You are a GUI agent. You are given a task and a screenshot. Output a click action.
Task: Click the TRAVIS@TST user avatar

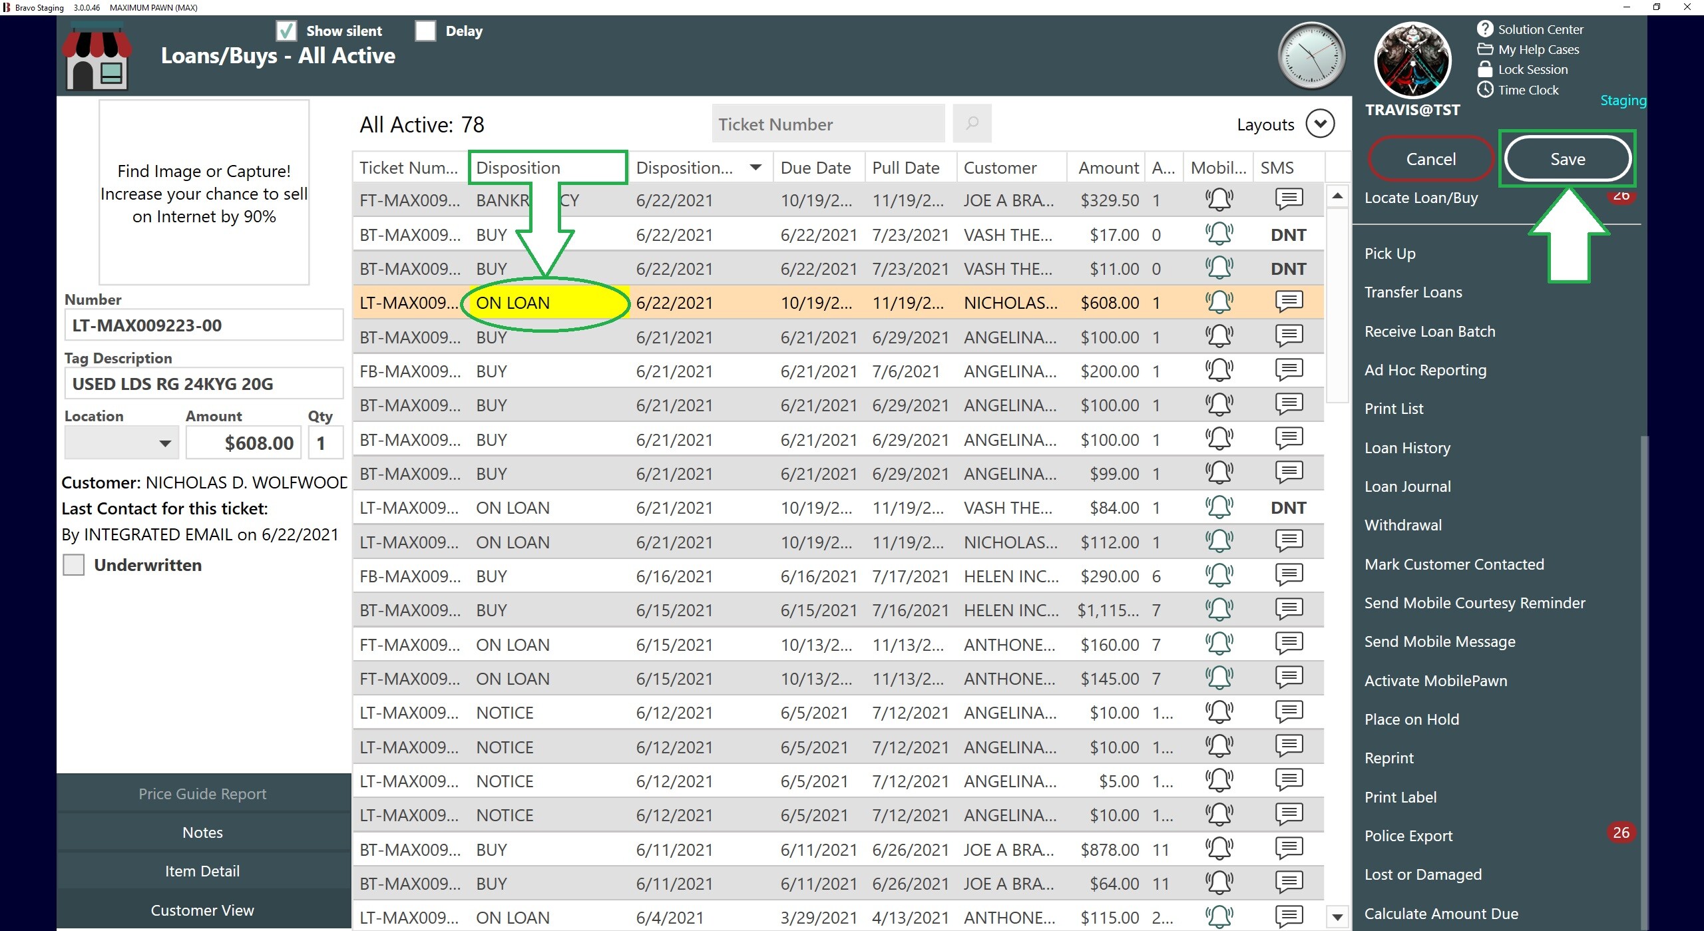(1412, 60)
